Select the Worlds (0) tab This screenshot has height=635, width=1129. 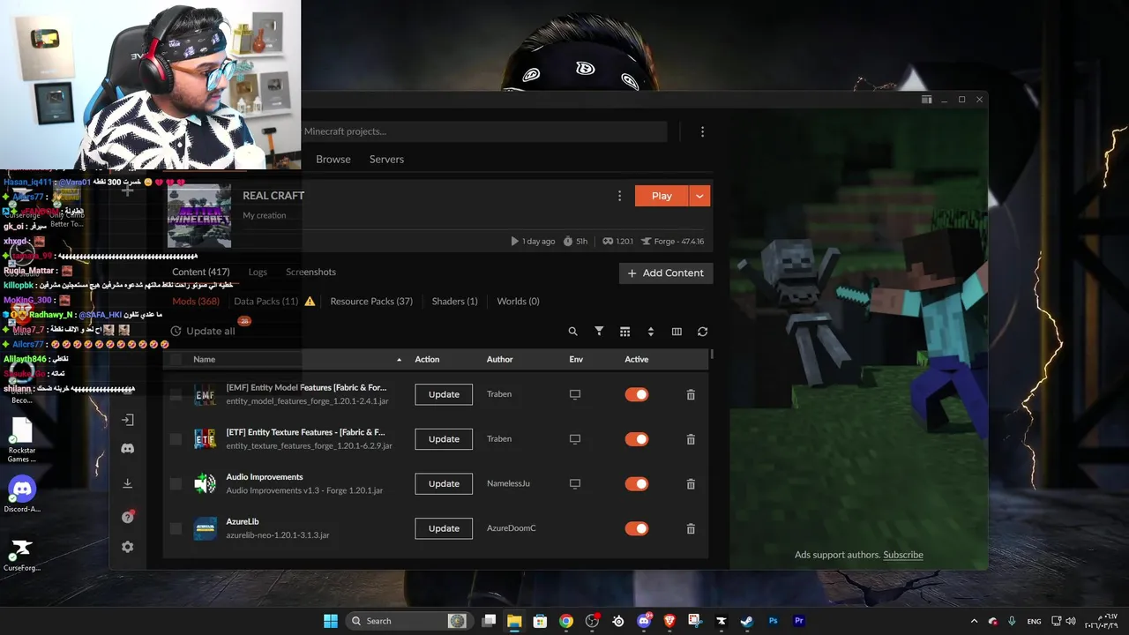pyautogui.click(x=518, y=302)
